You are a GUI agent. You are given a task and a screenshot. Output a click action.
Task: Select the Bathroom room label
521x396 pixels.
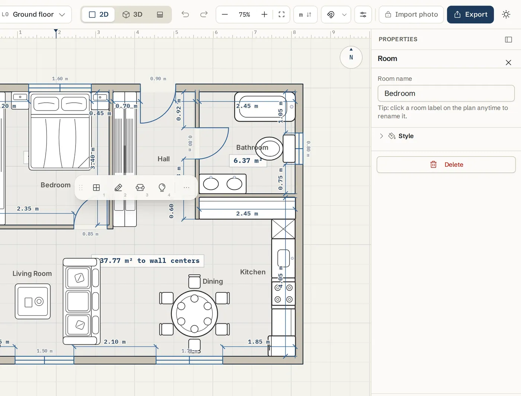pyautogui.click(x=252, y=147)
